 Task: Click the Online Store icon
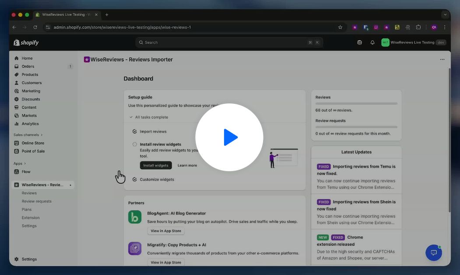click(17, 143)
